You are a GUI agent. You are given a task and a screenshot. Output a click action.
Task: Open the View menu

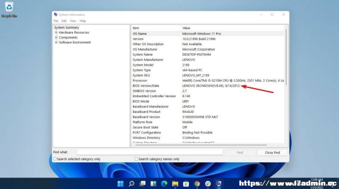tap(73, 21)
